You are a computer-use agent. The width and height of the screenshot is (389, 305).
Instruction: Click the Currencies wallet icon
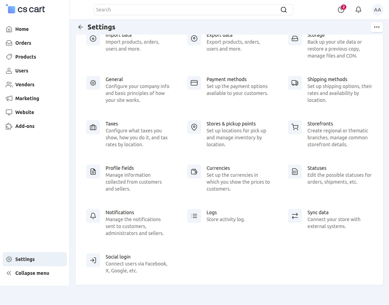point(194,172)
